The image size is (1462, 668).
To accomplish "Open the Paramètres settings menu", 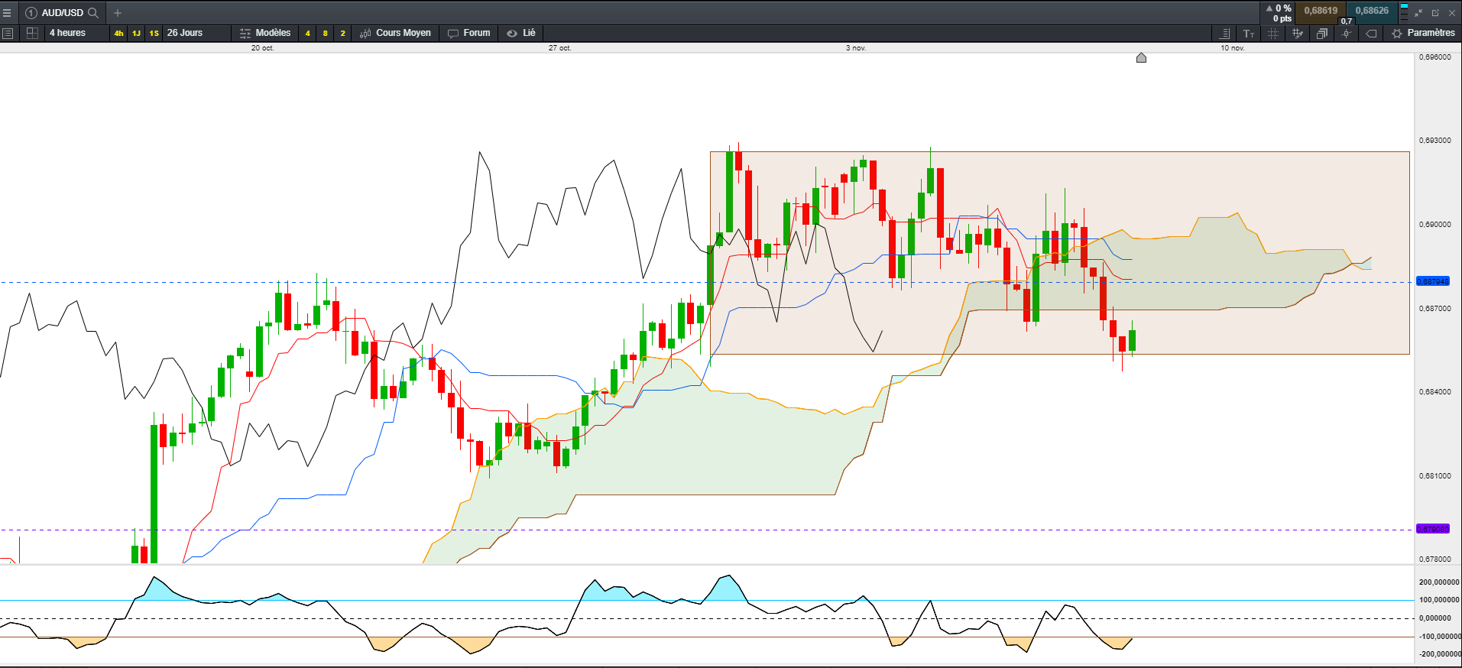I will click(1423, 33).
